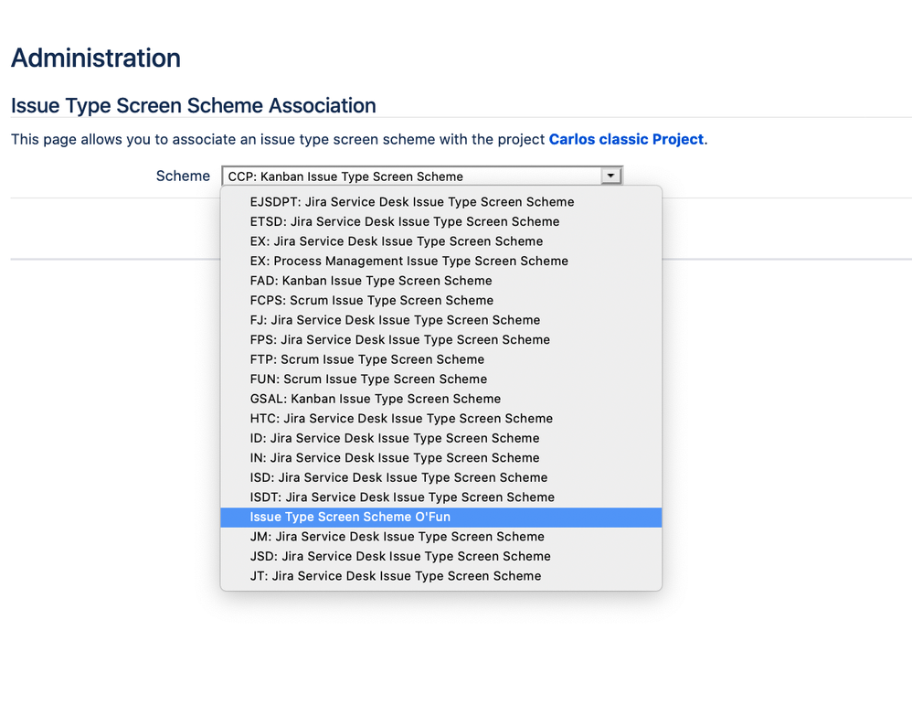Select HTC: Jira Service Desk option
912x716 pixels.
440,419
